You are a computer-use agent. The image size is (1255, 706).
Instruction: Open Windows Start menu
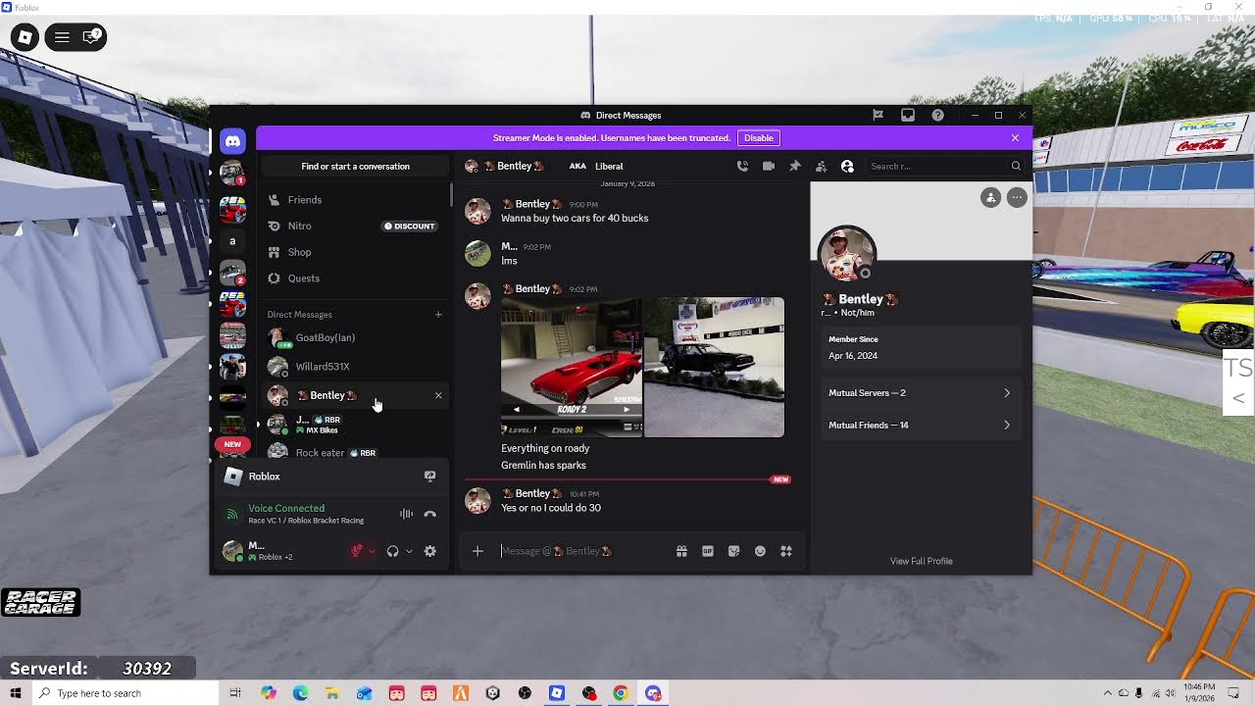click(15, 693)
